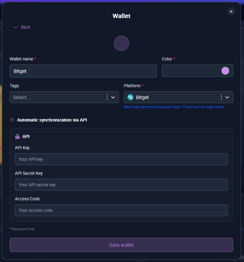Viewport: 244px width, 262px height.
Task: Click the back arrow icon
Action: pyautogui.click(x=16, y=27)
